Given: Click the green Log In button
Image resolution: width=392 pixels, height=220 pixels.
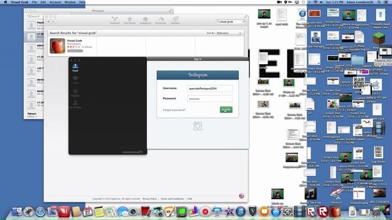Looking at the screenshot, I should pyautogui.click(x=226, y=109).
